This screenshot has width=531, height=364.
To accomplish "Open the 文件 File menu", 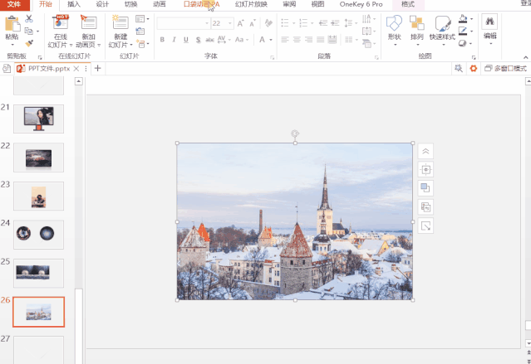I will [14, 4].
